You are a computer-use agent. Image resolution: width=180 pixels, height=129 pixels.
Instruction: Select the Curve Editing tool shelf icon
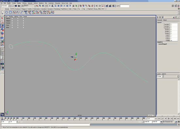tap(53, 12)
